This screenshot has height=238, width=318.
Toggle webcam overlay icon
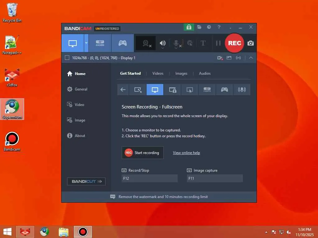pos(146,43)
